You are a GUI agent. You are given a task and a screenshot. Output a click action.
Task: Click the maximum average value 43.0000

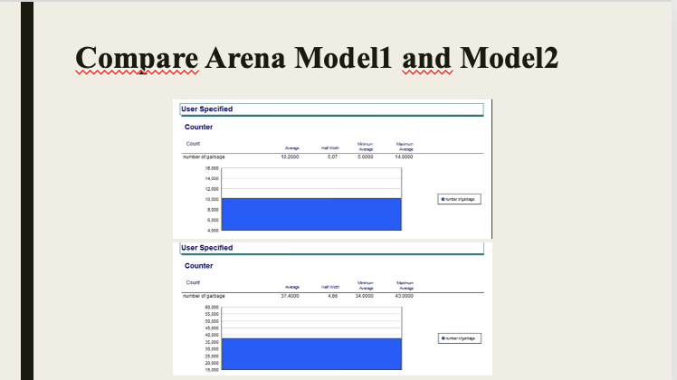tap(405, 296)
